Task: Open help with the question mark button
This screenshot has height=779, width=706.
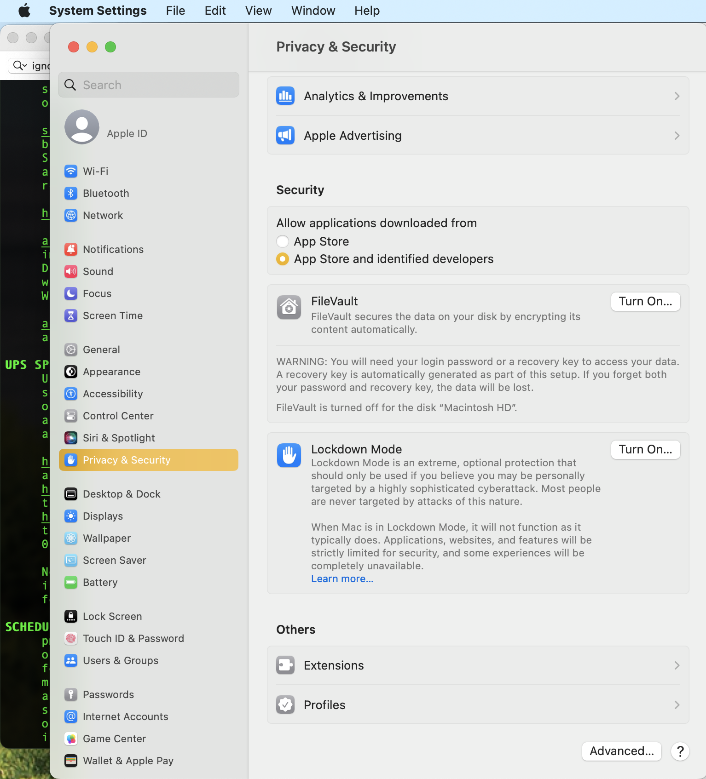Action: tap(680, 751)
